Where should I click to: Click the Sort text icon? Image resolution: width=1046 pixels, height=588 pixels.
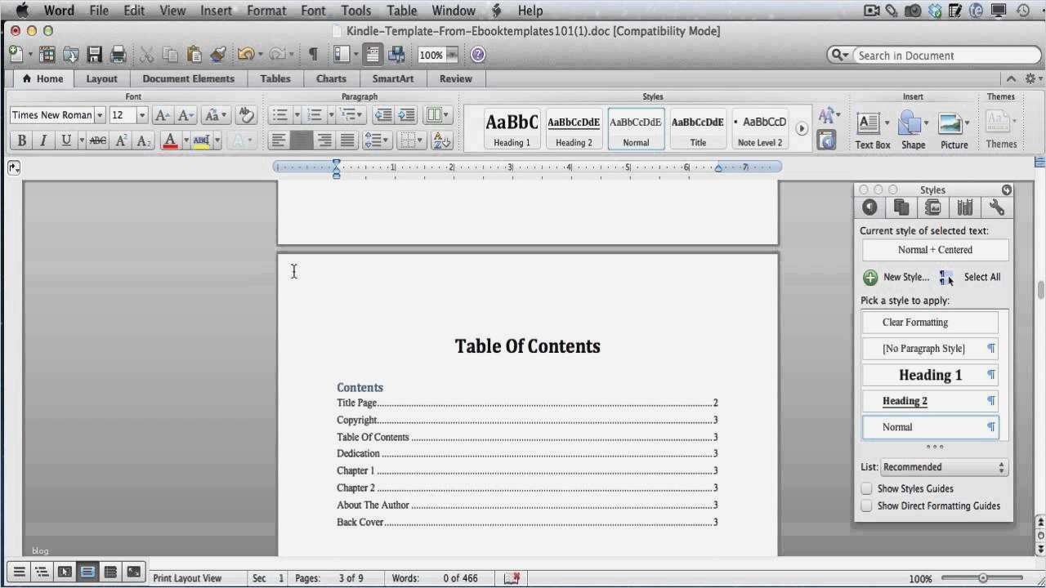pos(442,140)
